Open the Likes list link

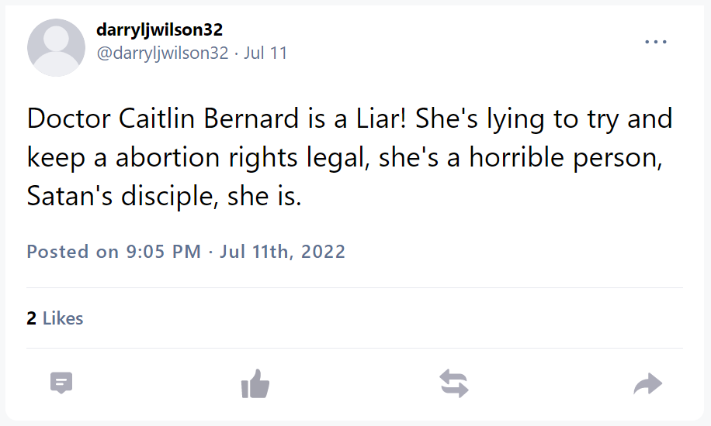coord(63,318)
